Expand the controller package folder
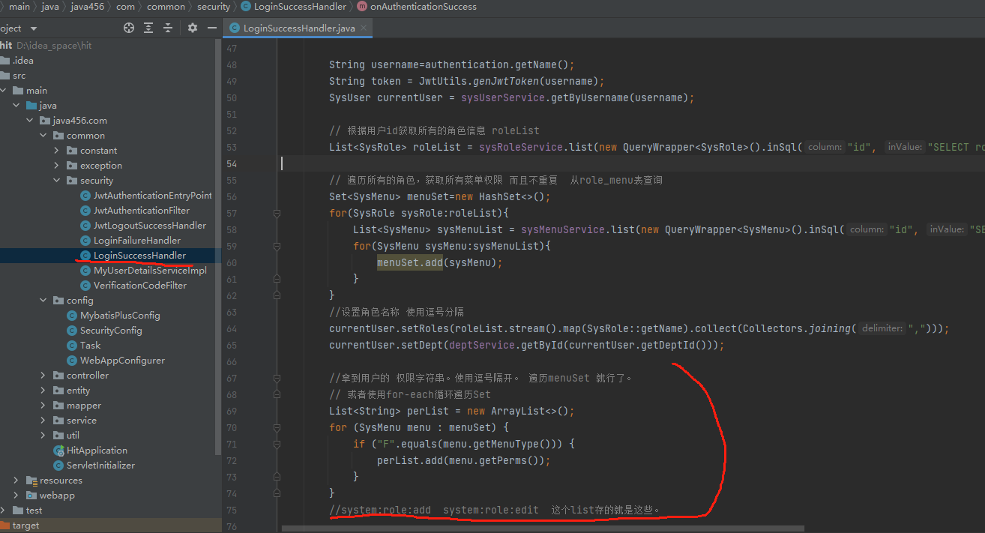The width and height of the screenshot is (985, 533). [43, 376]
